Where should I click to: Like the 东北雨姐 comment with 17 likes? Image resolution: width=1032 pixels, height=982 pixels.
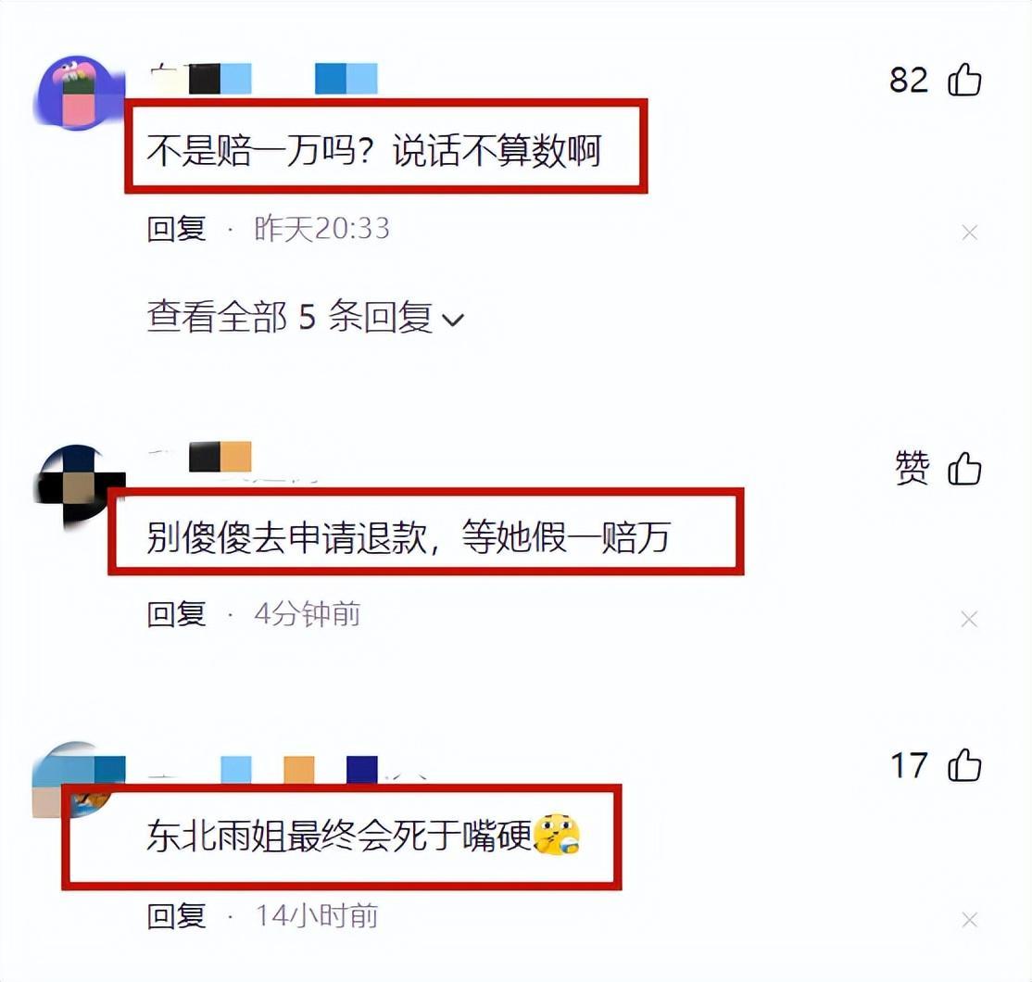click(x=964, y=765)
